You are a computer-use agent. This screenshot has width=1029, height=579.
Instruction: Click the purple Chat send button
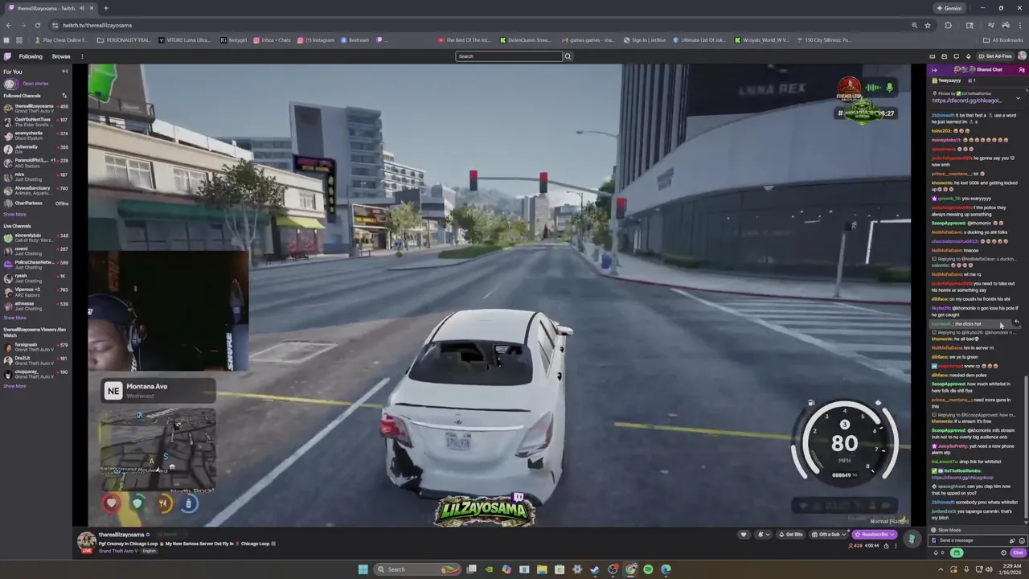[1018, 553]
